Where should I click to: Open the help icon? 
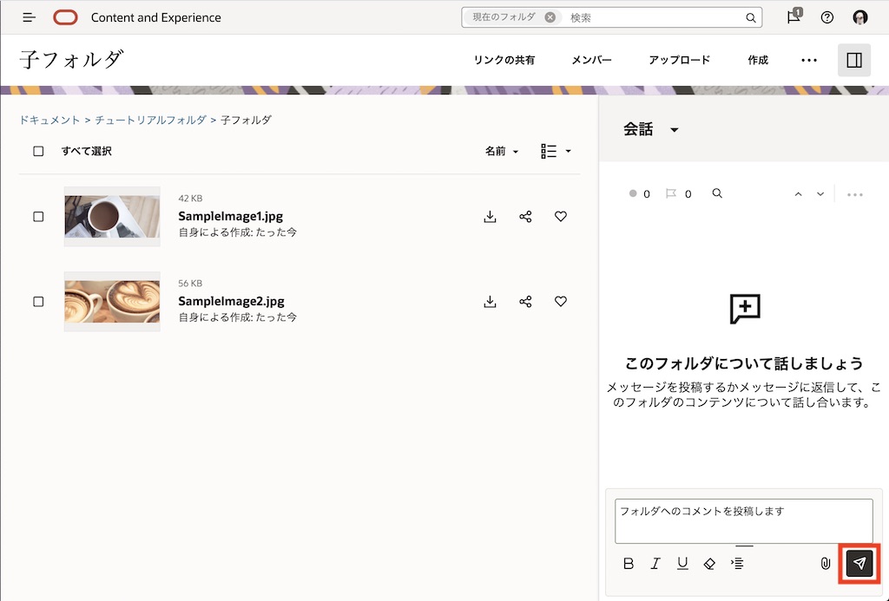tap(826, 17)
